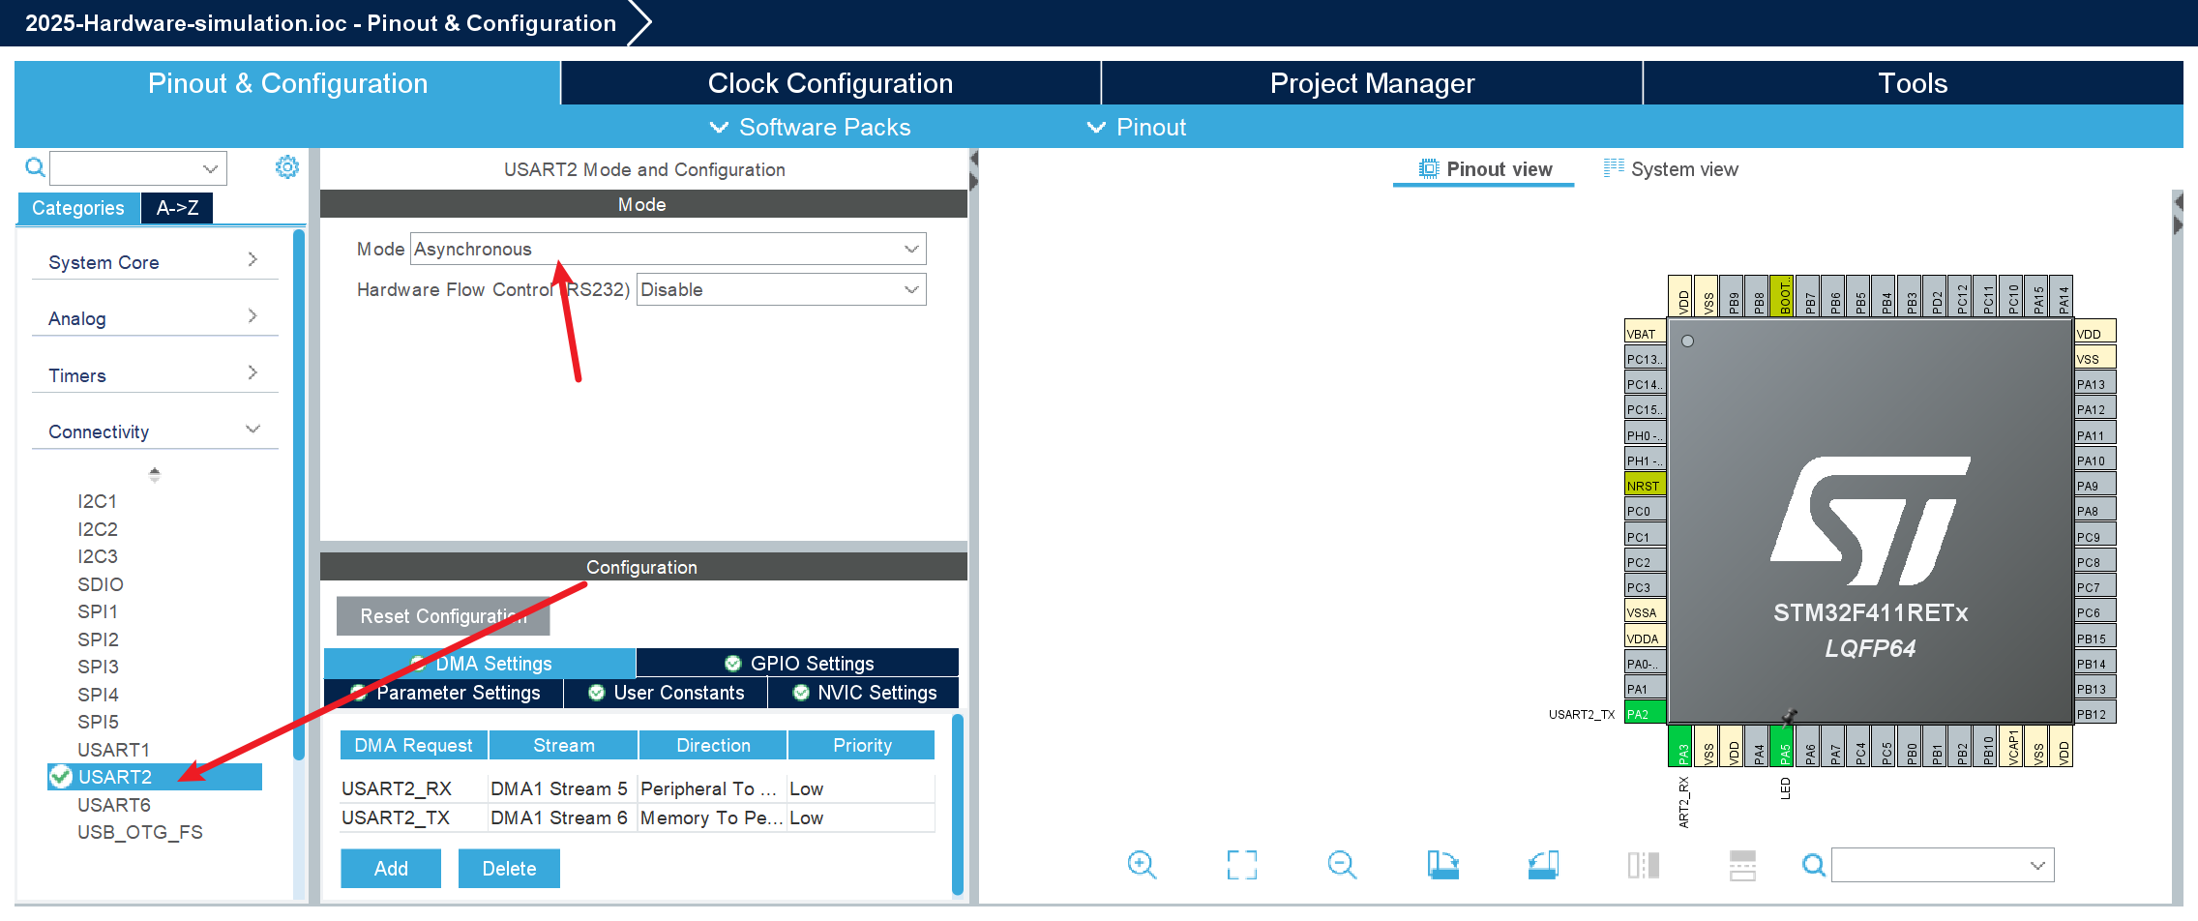Image resolution: width=2198 pixels, height=921 pixels.
Task: Click the greyed horizontal flip view icon
Action: click(1742, 864)
